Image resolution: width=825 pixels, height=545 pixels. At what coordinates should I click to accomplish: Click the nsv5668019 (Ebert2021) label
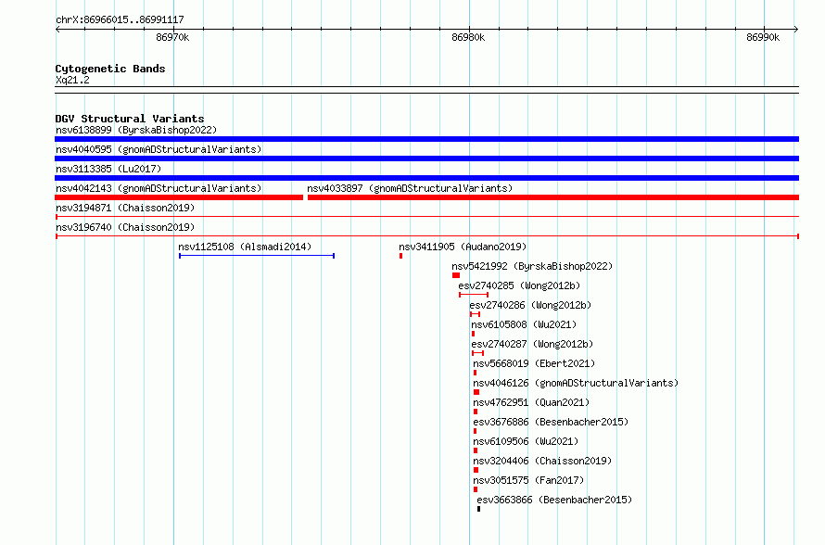click(534, 363)
